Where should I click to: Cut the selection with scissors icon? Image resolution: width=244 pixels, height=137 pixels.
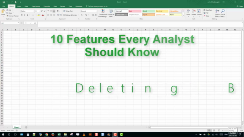point(7,10)
